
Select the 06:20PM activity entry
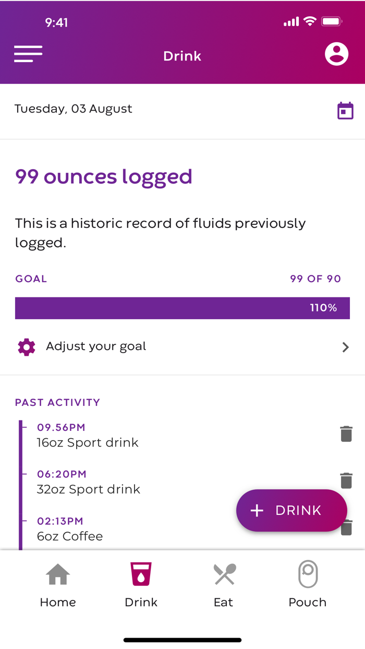88,482
